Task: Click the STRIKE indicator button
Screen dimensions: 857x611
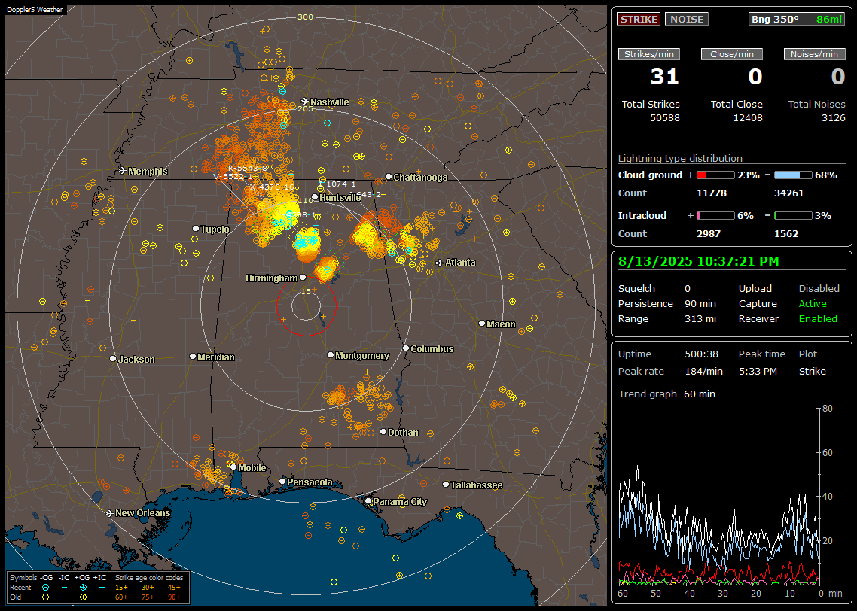Action: pos(639,19)
